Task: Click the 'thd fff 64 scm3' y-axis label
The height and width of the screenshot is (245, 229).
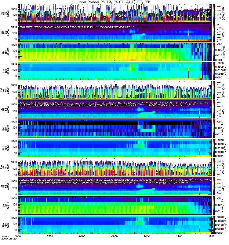Action: 5,109
